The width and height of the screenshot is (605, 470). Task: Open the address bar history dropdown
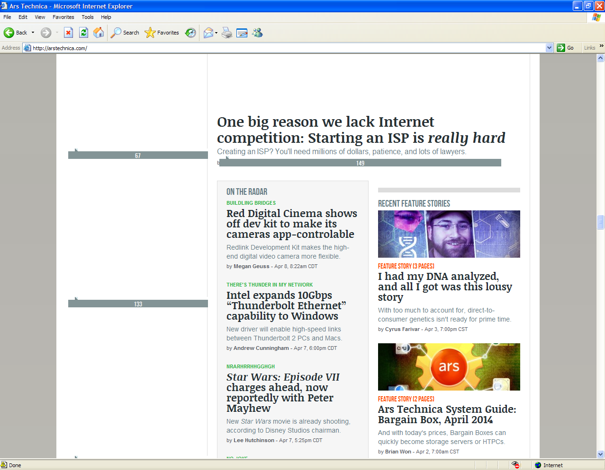[549, 47]
